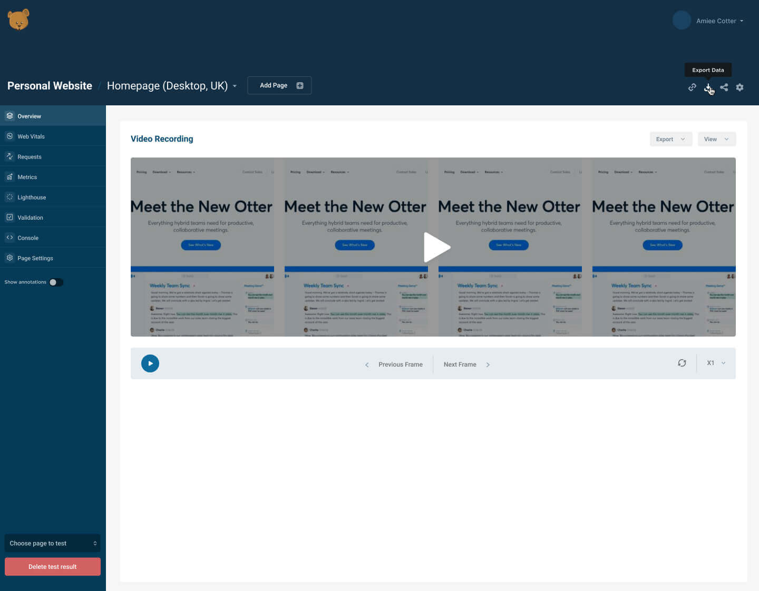Open Requests in the sidebar
This screenshot has width=759, height=591.
53,156
